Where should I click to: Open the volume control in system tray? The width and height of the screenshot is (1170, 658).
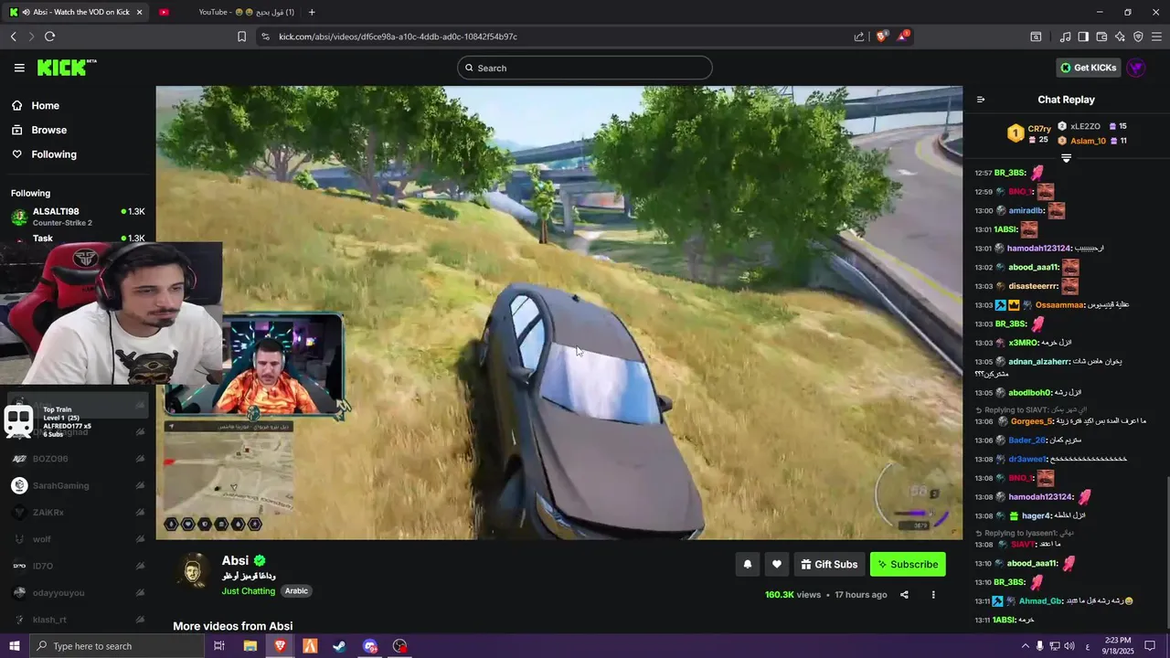pyautogui.click(x=1070, y=646)
